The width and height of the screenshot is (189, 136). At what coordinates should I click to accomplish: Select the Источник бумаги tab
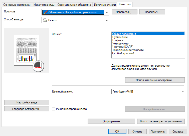coord(105,5)
